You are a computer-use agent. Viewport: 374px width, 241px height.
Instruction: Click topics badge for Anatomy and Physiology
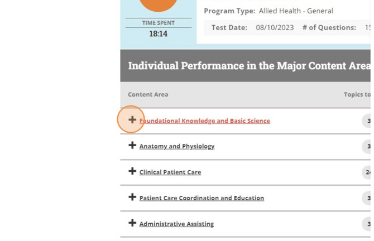tap(367, 146)
